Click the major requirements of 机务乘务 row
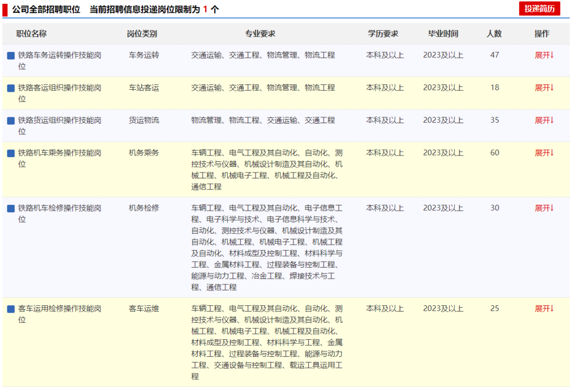The image size is (574, 387). 267,170
